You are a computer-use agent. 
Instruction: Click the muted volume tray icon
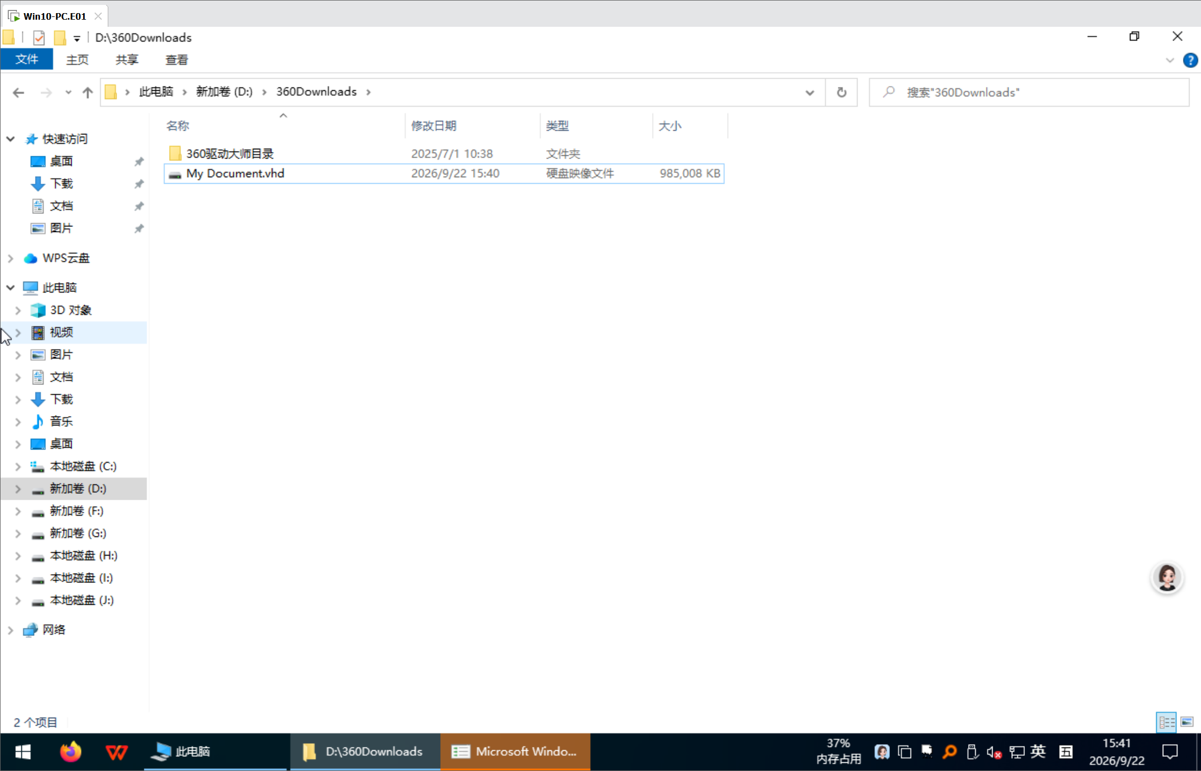coord(994,752)
